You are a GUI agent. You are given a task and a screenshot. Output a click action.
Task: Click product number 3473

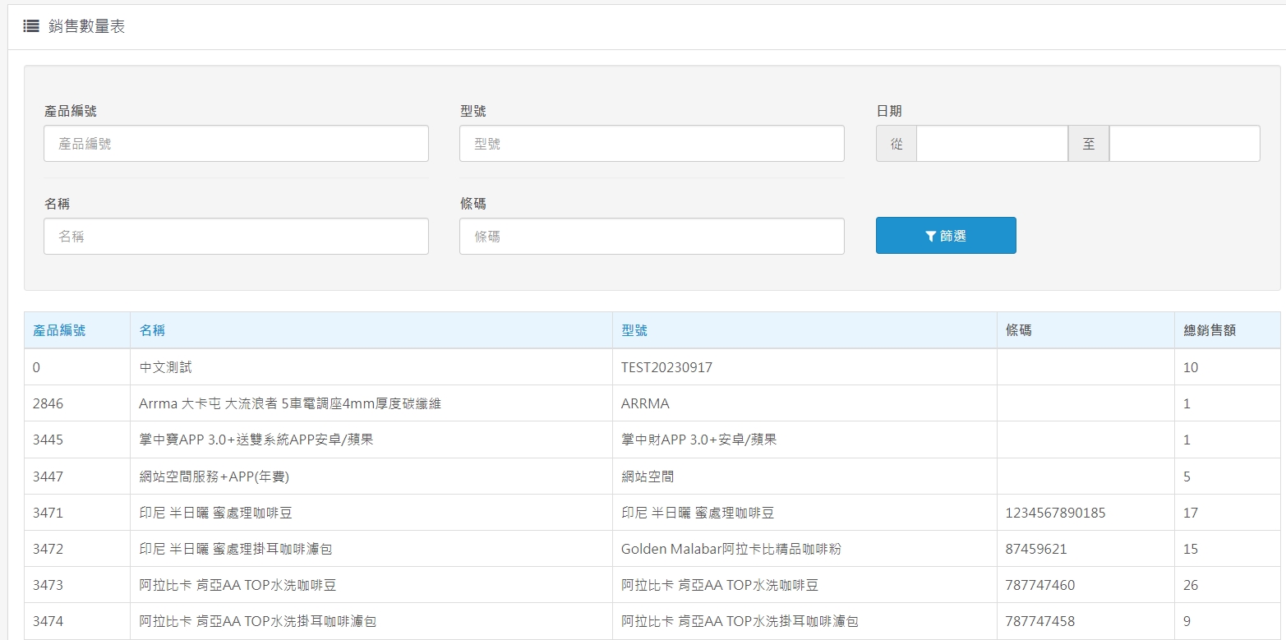pos(48,585)
